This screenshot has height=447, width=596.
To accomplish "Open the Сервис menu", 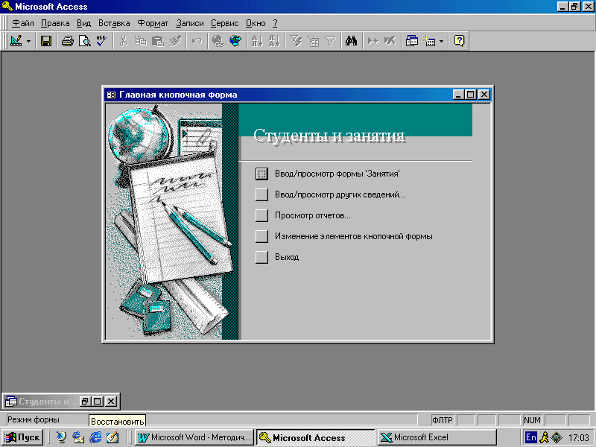I will point(225,23).
